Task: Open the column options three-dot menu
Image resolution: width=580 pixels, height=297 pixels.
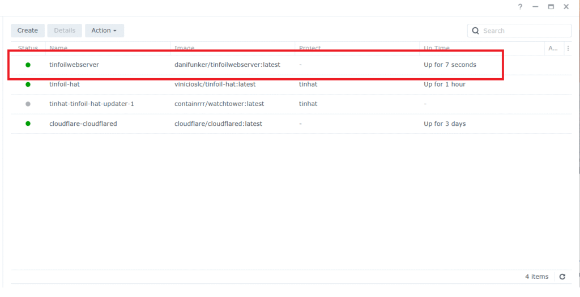Action: click(x=568, y=49)
